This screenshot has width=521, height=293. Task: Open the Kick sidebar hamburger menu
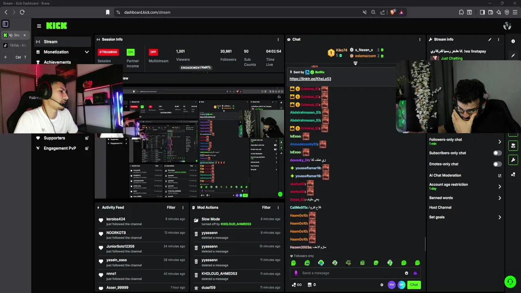pyautogui.click(x=39, y=26)
